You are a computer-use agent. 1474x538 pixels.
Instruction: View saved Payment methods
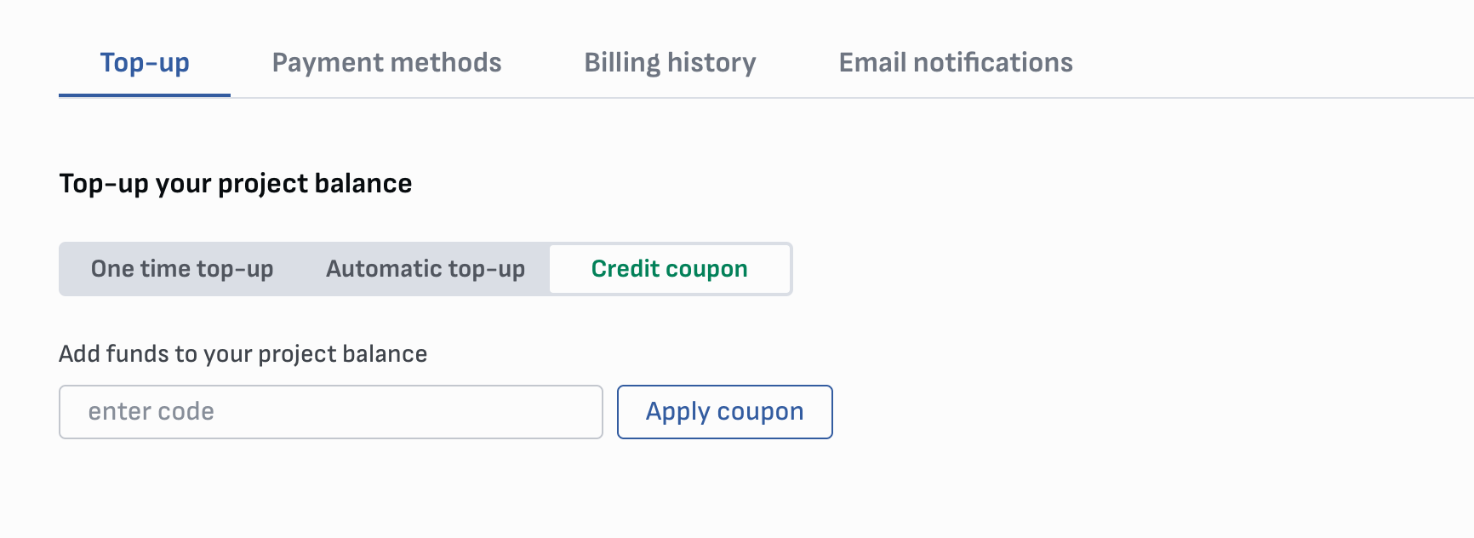click(x=386, y=63)
